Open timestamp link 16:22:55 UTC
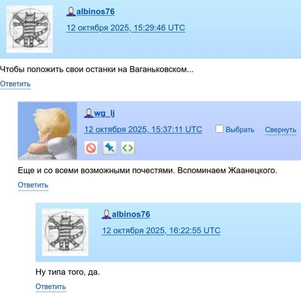 click(x=161, y=230)
